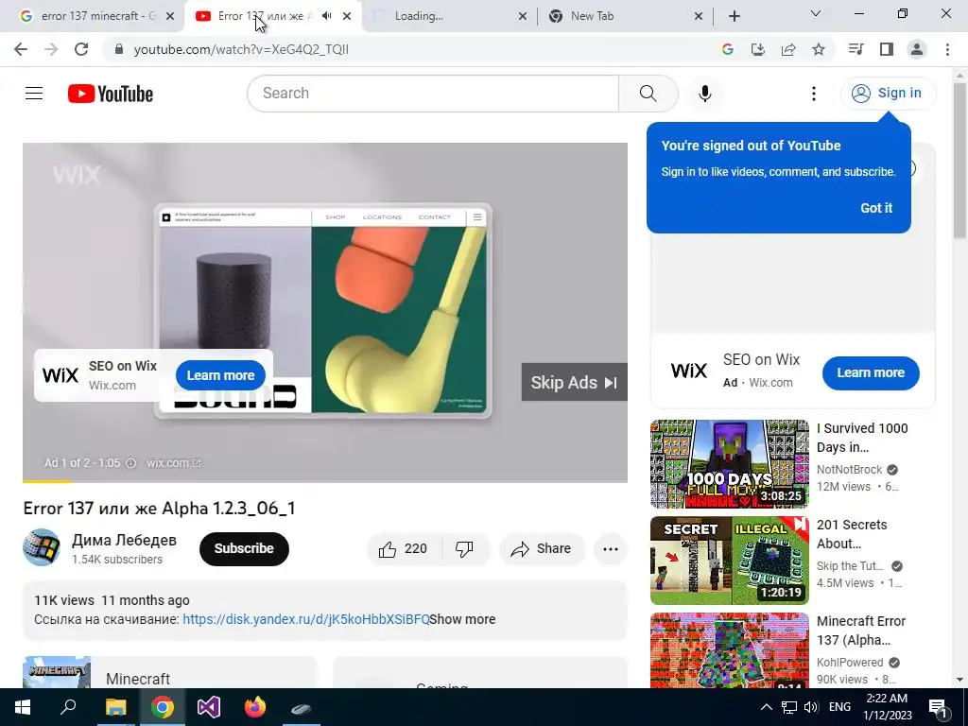Share the video
968x726 pixels.
(542, 549)
